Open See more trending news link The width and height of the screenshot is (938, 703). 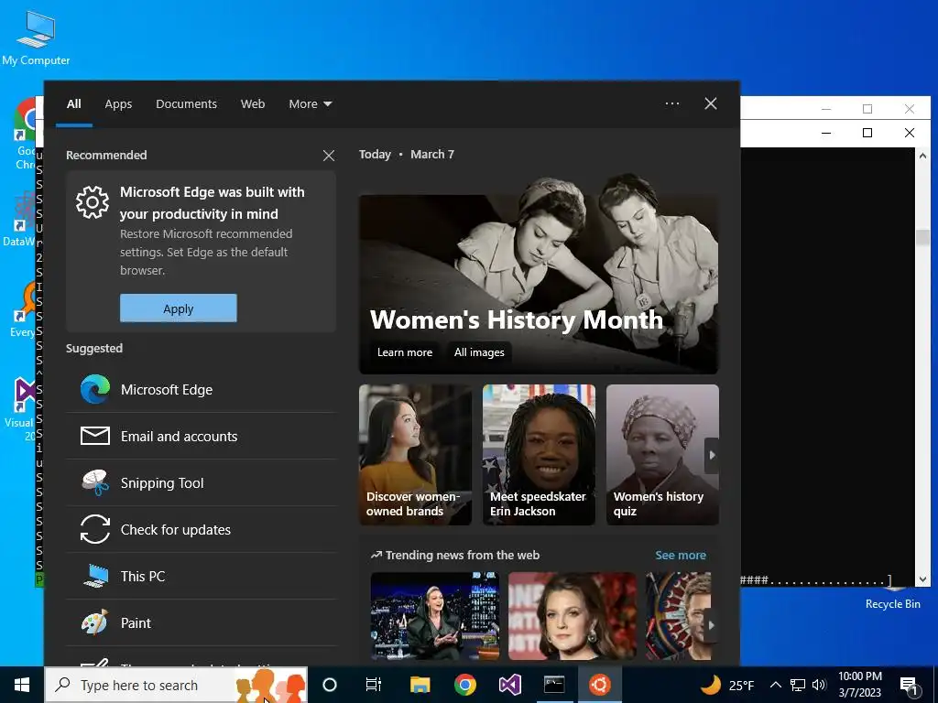pos(681,556)
